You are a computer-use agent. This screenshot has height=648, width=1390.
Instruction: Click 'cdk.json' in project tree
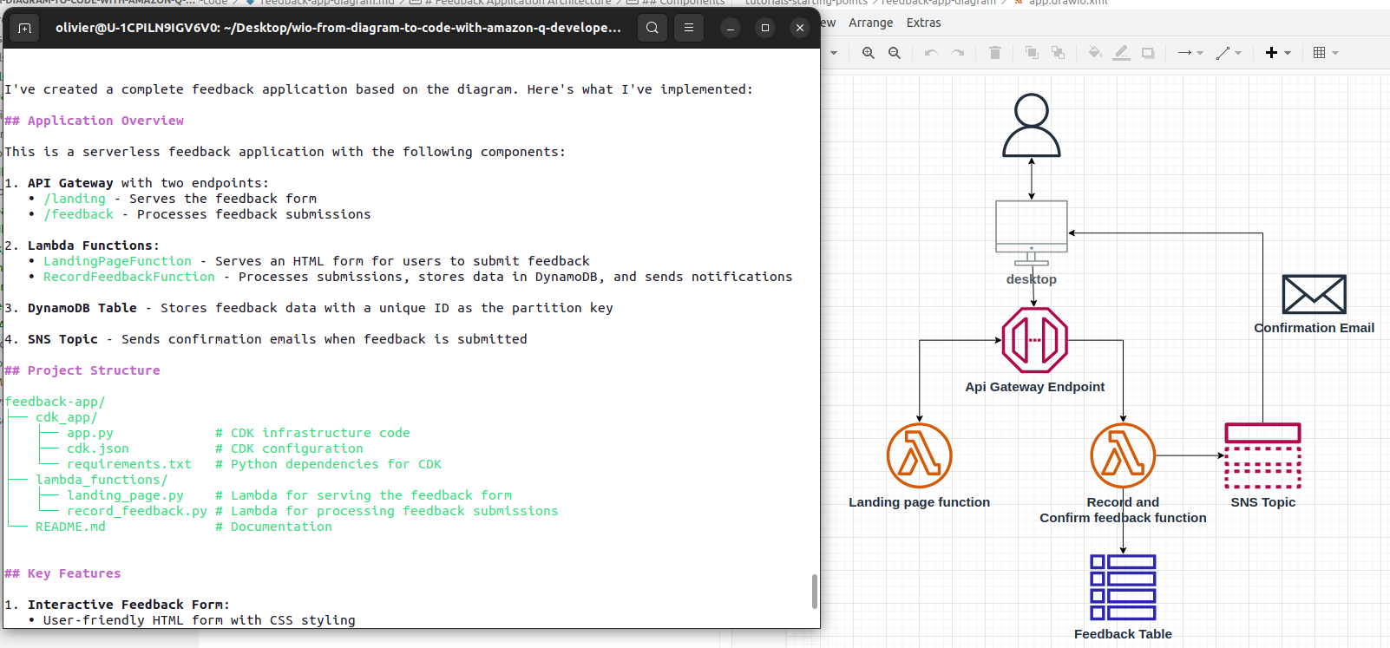point(98,448)
